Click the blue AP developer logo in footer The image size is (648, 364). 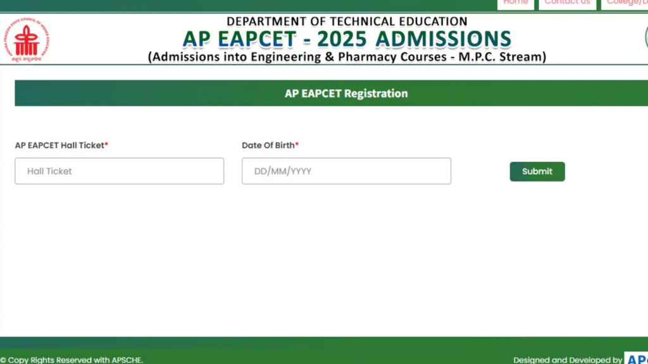637,359
